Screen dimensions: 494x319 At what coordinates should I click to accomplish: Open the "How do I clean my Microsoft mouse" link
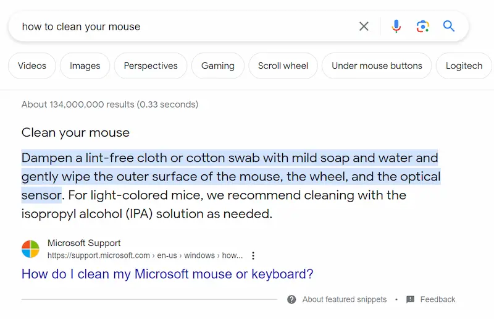[x=167, y=274]
